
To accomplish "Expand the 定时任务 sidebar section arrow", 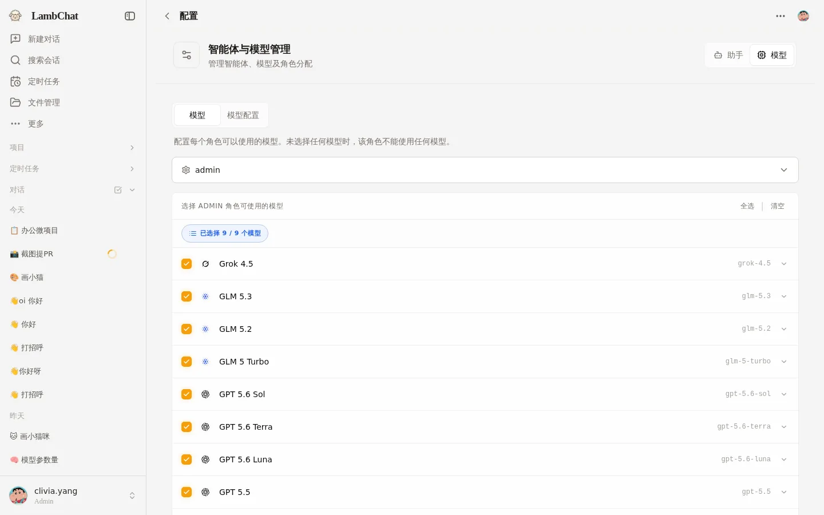I will coord(132,169).
